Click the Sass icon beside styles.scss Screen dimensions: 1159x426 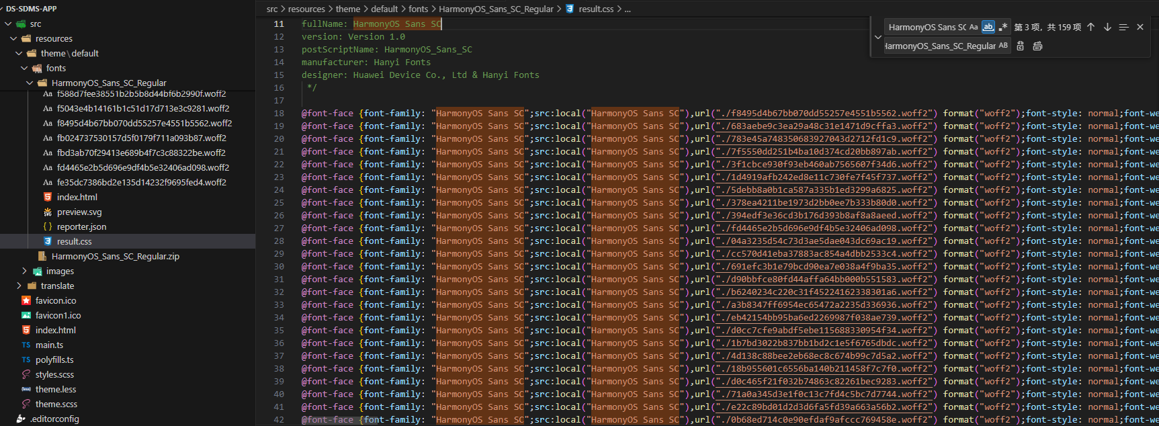point(26,374)
